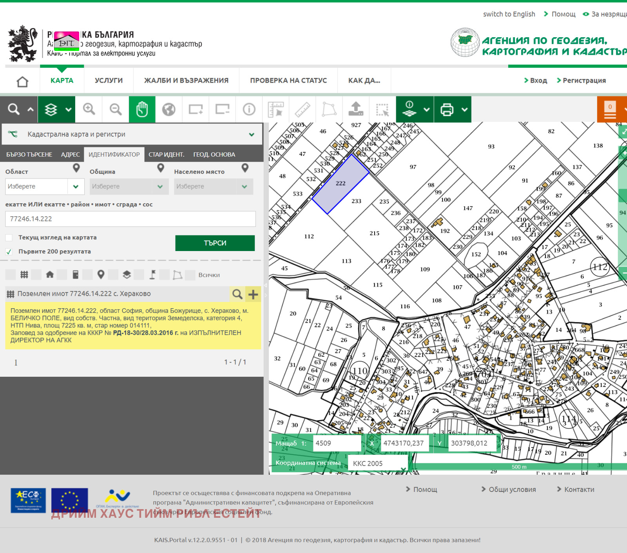Click the home icon in navigation bar
The width and height of the screenshot is (627, 553).
point(22,81)
